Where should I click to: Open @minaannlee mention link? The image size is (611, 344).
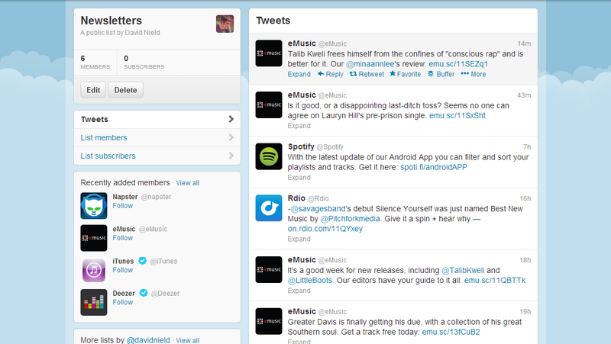[x=370, y=64]
